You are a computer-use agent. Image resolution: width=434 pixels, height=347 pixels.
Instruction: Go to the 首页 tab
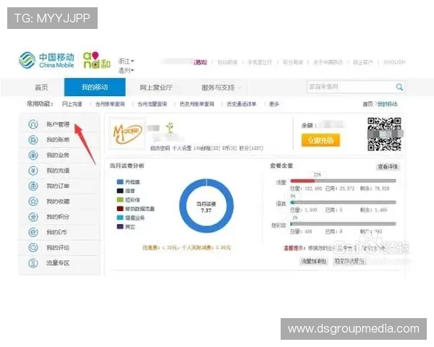click(x=41, y=87)
